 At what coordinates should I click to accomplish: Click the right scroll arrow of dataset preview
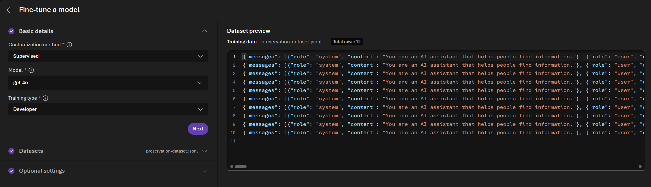pyautogui.click(x=640, y=167)
